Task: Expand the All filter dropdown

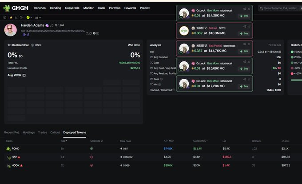Action: (x=38, y=17)
